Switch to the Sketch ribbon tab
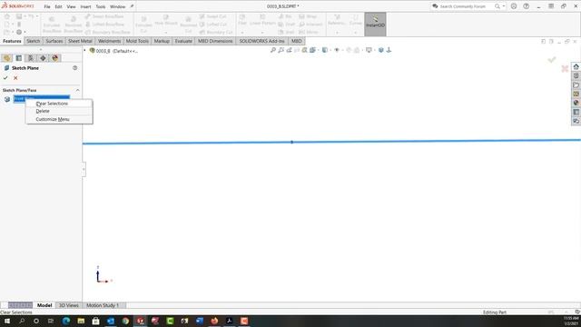Screen dimensions: 581x327 coord(33,41)
